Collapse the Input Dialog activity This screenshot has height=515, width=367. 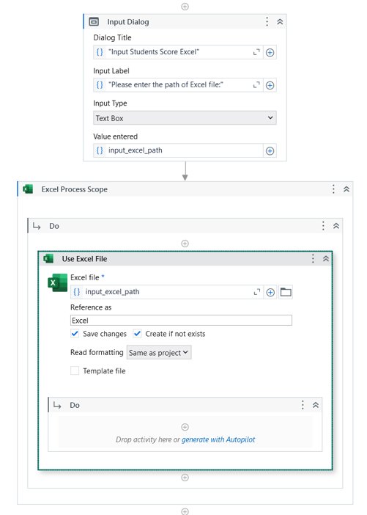tap(280, 22)
